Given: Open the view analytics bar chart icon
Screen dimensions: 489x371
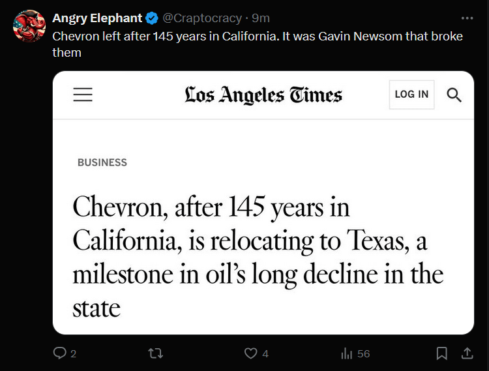Looking at the screenshot, I should coord(347,353).
